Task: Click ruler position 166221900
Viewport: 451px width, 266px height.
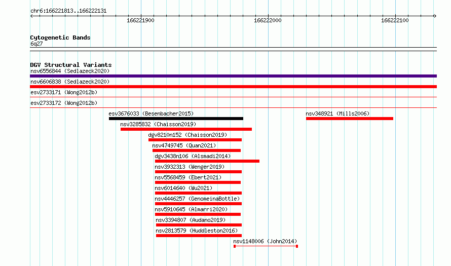Action: tap(141, 20)
